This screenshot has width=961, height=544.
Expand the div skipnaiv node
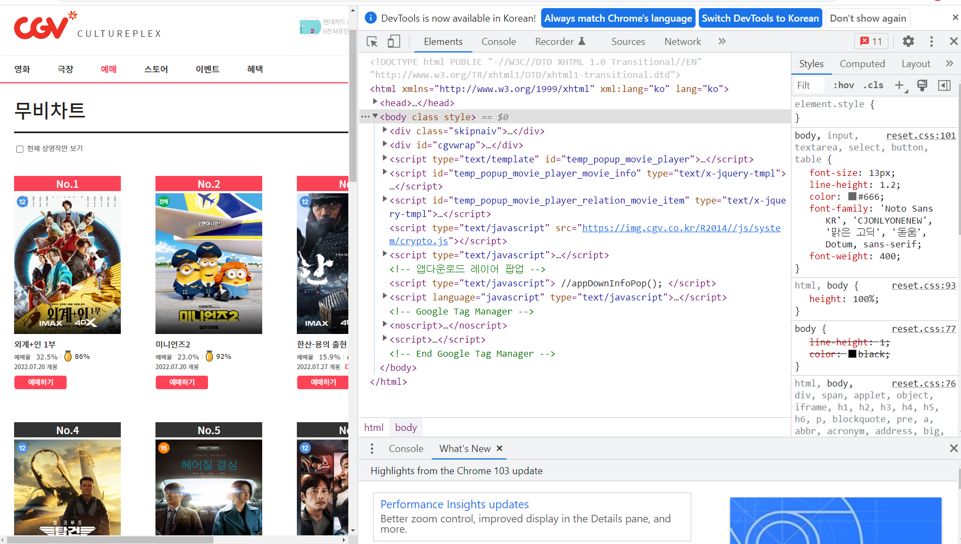(385, 130)
